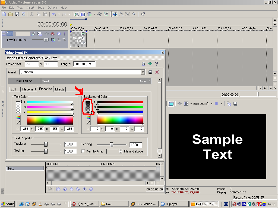Click the Cut scissors toolbar icon
Viewport: 278px width, 208px height.
click(x=32, y=14)
